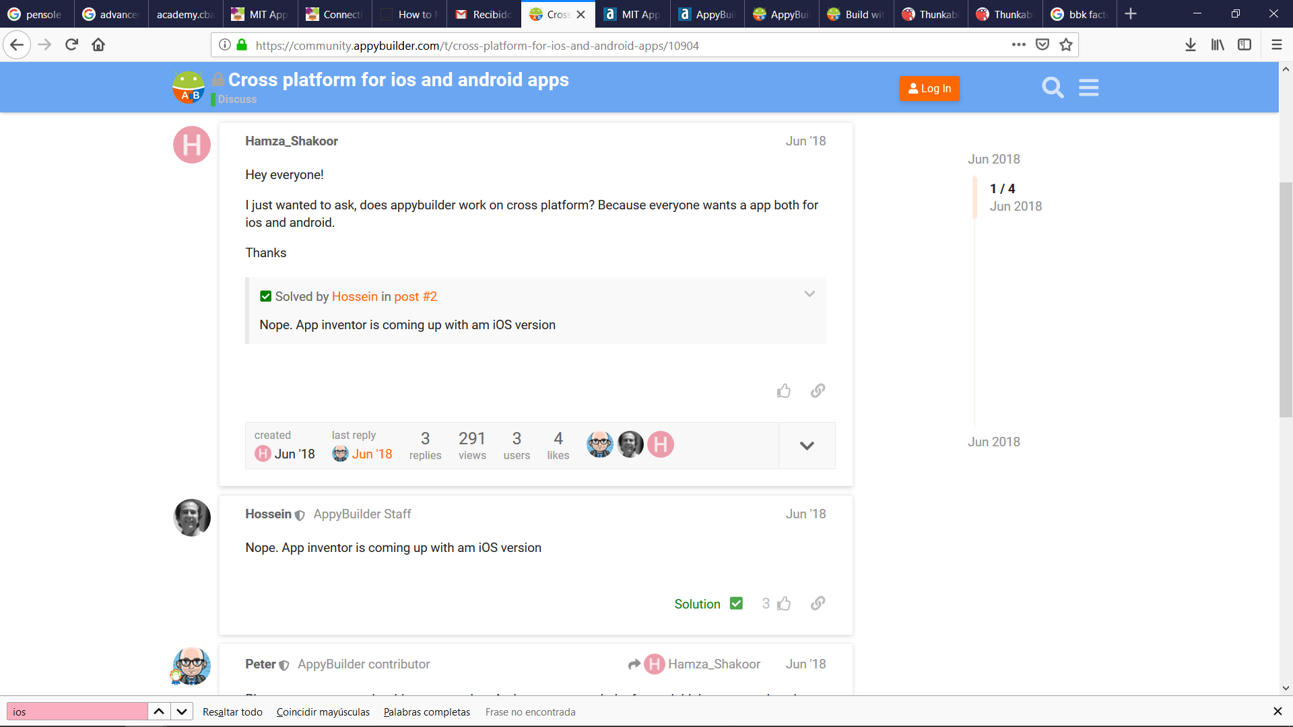Open the Firefox library menu

pyautogui.click(x=1217, y=44)
